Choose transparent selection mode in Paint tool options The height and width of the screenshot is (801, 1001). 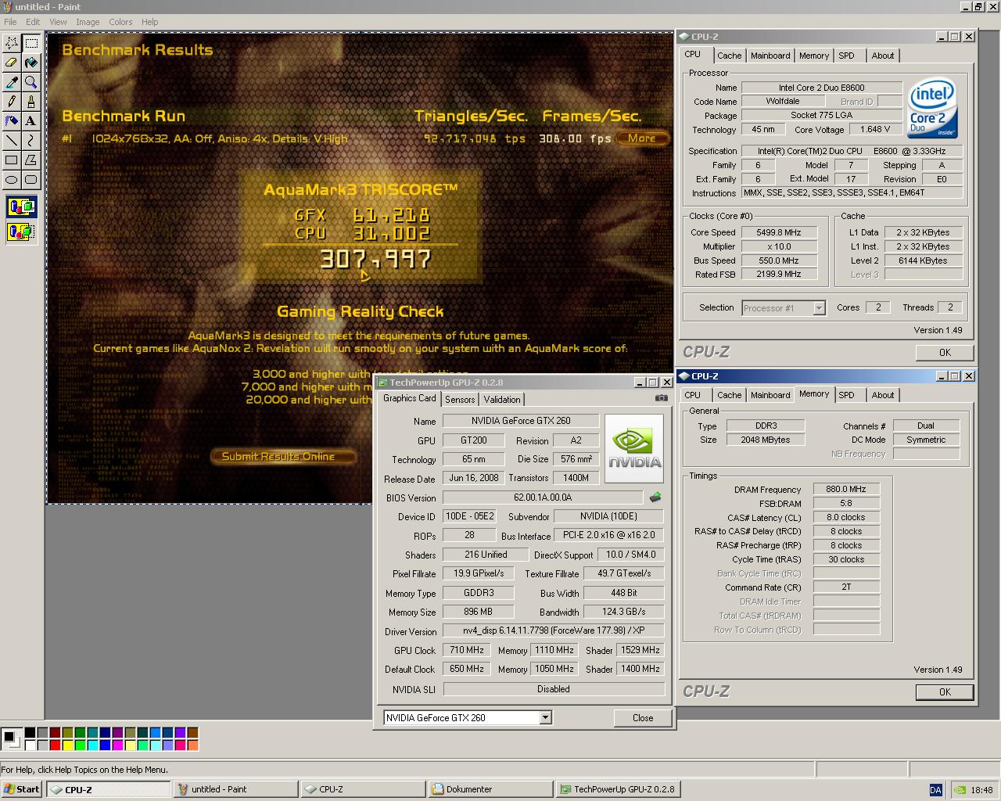pyautogui.click(x=21, y=232)
